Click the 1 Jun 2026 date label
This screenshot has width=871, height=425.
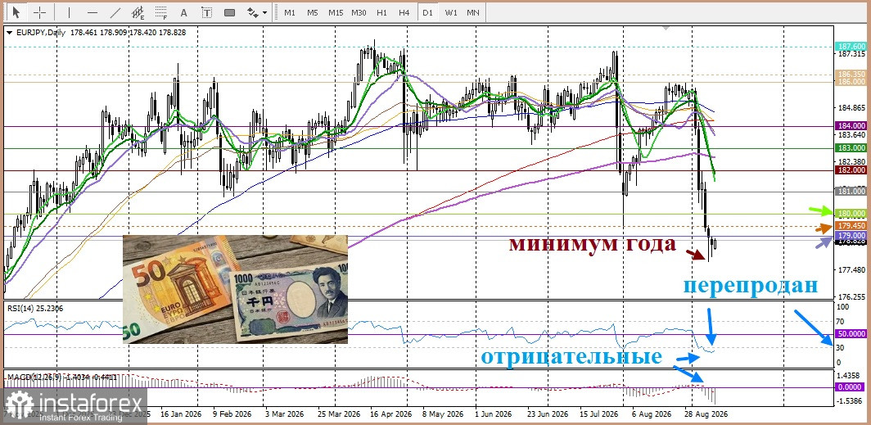[x=493, y=414]
